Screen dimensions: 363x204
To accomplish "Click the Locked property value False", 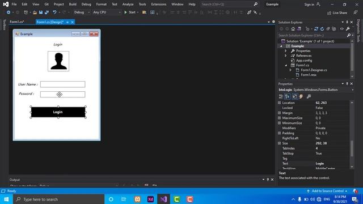I will point(319,108).
